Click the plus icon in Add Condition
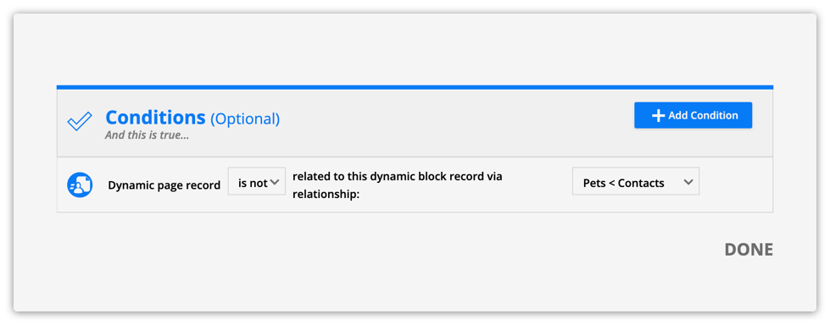The height and width of the screenshot is (325, 830). click(658, 116)
